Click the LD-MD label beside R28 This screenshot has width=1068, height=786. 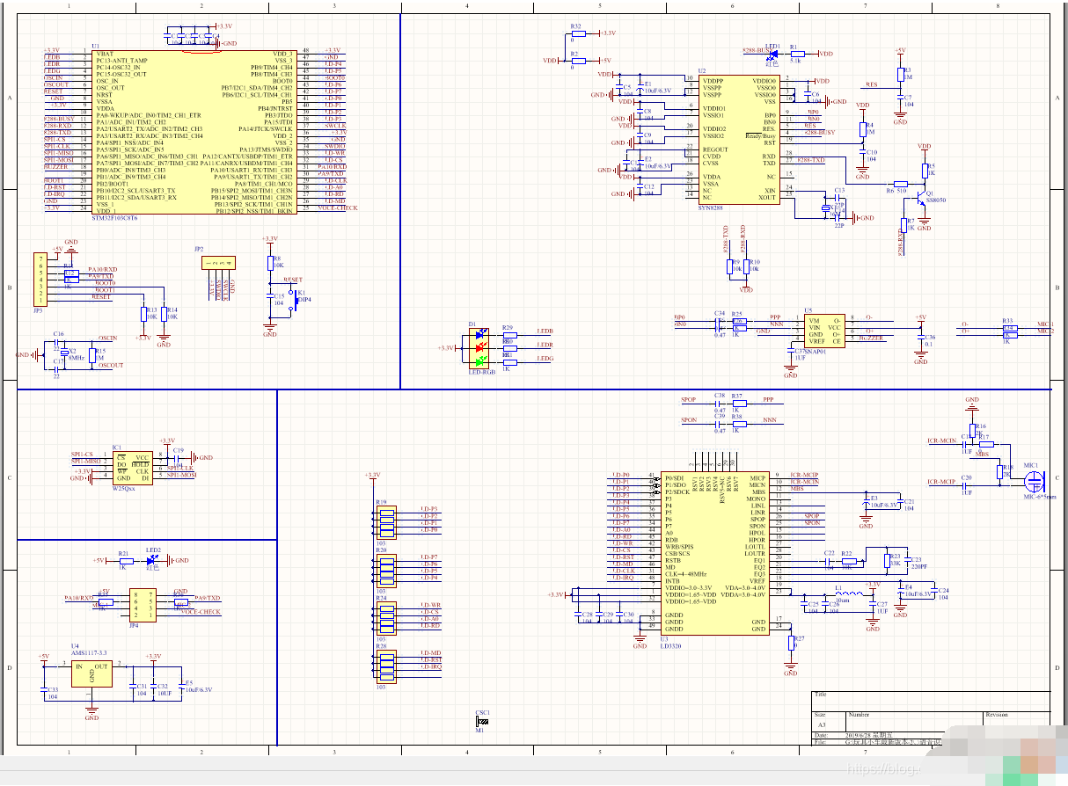[430, 652]
